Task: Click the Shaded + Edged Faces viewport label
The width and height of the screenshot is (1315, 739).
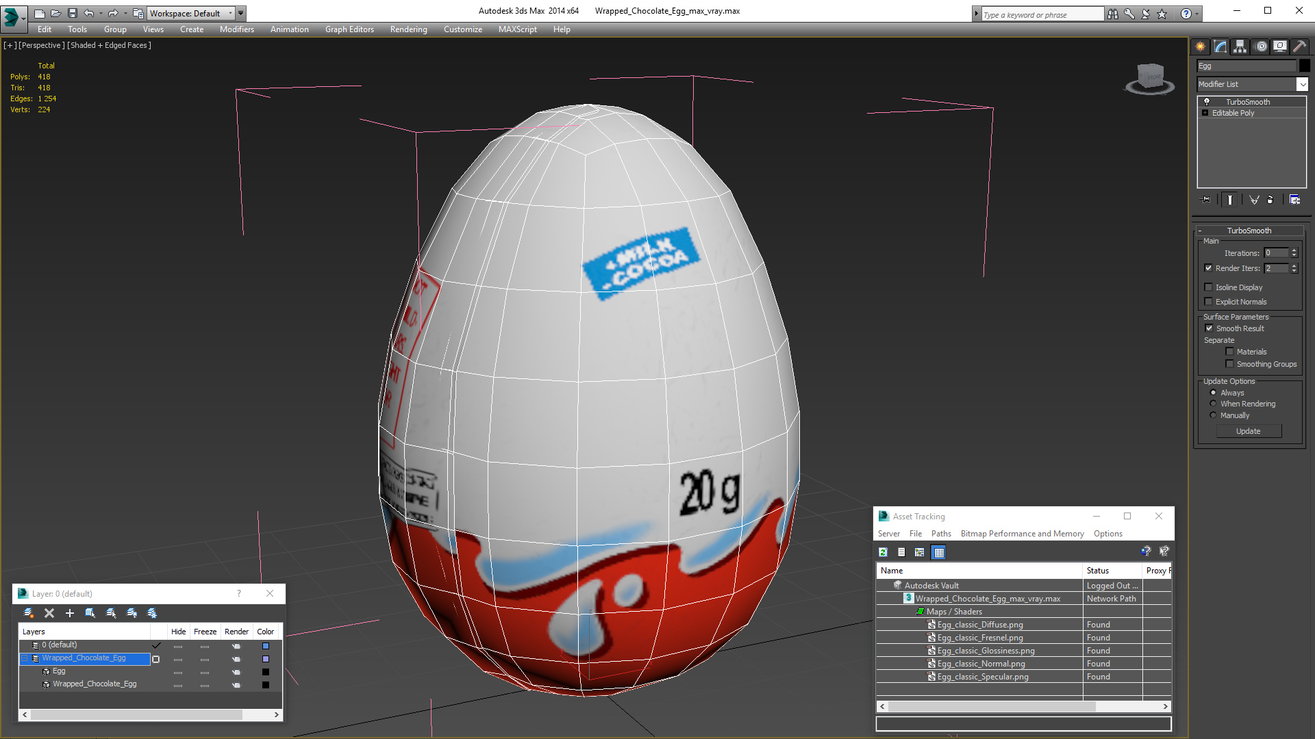Action: click(109, 45)
